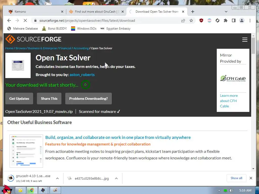Click the Share This button
The height and width of the screenshot is (194, 259).
pyautogui.click(x=49, y=99)
